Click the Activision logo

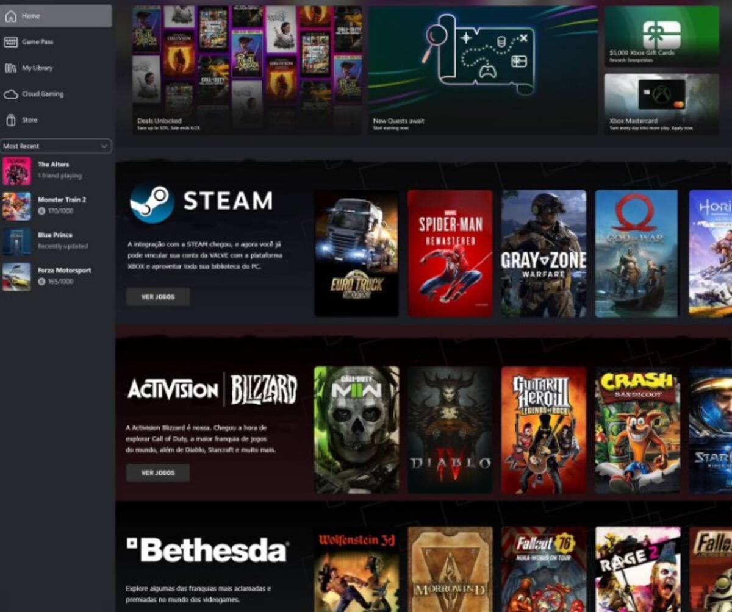(x=173, y=390)
